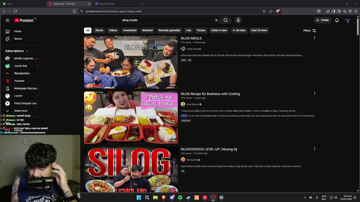Open the Brave VPN shield icon
This screenshot has height=202, width=360.
tap(350, 11)
